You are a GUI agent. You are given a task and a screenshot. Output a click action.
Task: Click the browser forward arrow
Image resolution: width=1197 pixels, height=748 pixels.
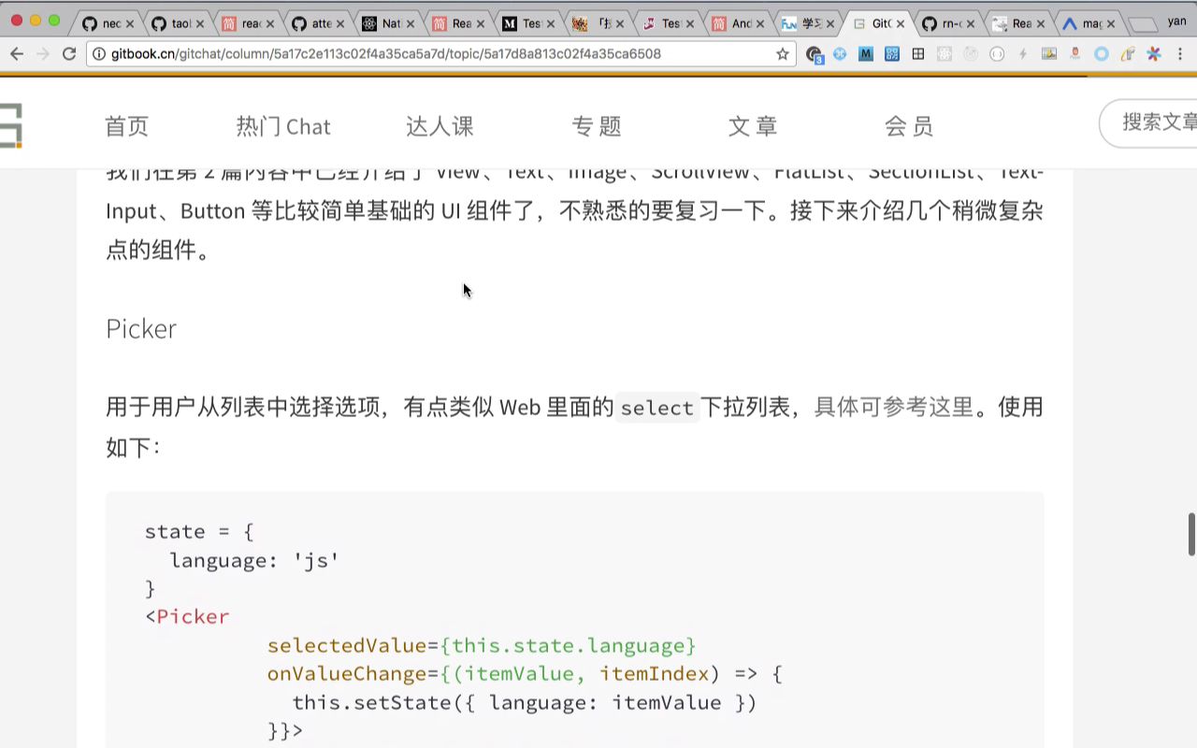(x=43, y=54)
